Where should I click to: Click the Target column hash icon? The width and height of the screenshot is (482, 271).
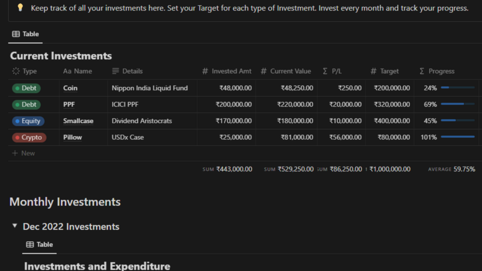[374, 71]
